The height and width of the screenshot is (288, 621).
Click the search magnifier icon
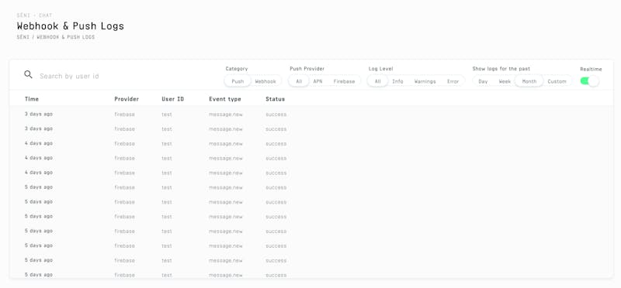[28, 74]
